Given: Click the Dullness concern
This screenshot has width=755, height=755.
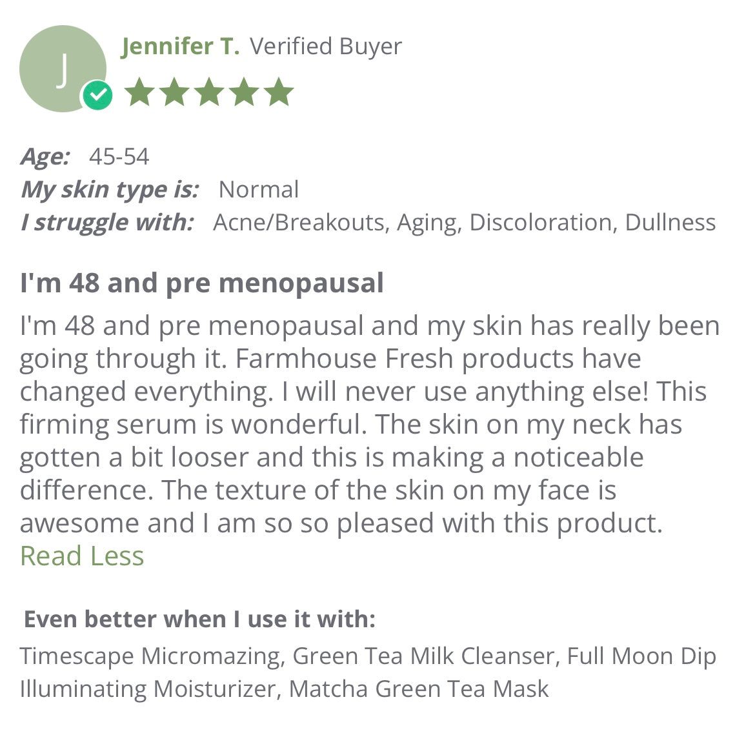Looking at the screenshot, I should [x=670, y=223].
